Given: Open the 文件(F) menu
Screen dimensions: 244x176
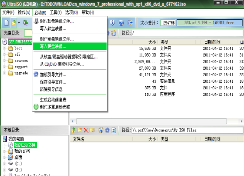Looking at the screenshot, I should (8, 12).
